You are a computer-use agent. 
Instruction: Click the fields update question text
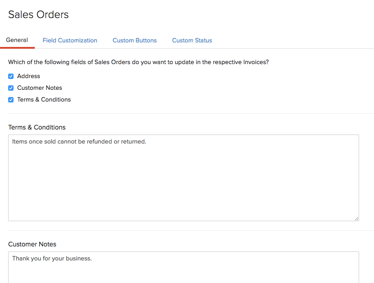pyautogui.click(x=138, y=62)
